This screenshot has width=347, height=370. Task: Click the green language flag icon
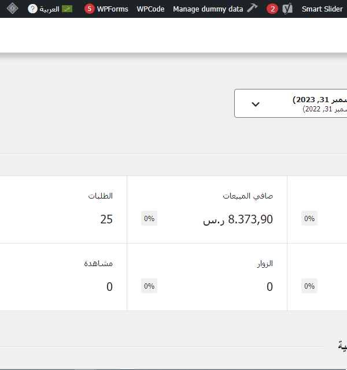(67, 9)
